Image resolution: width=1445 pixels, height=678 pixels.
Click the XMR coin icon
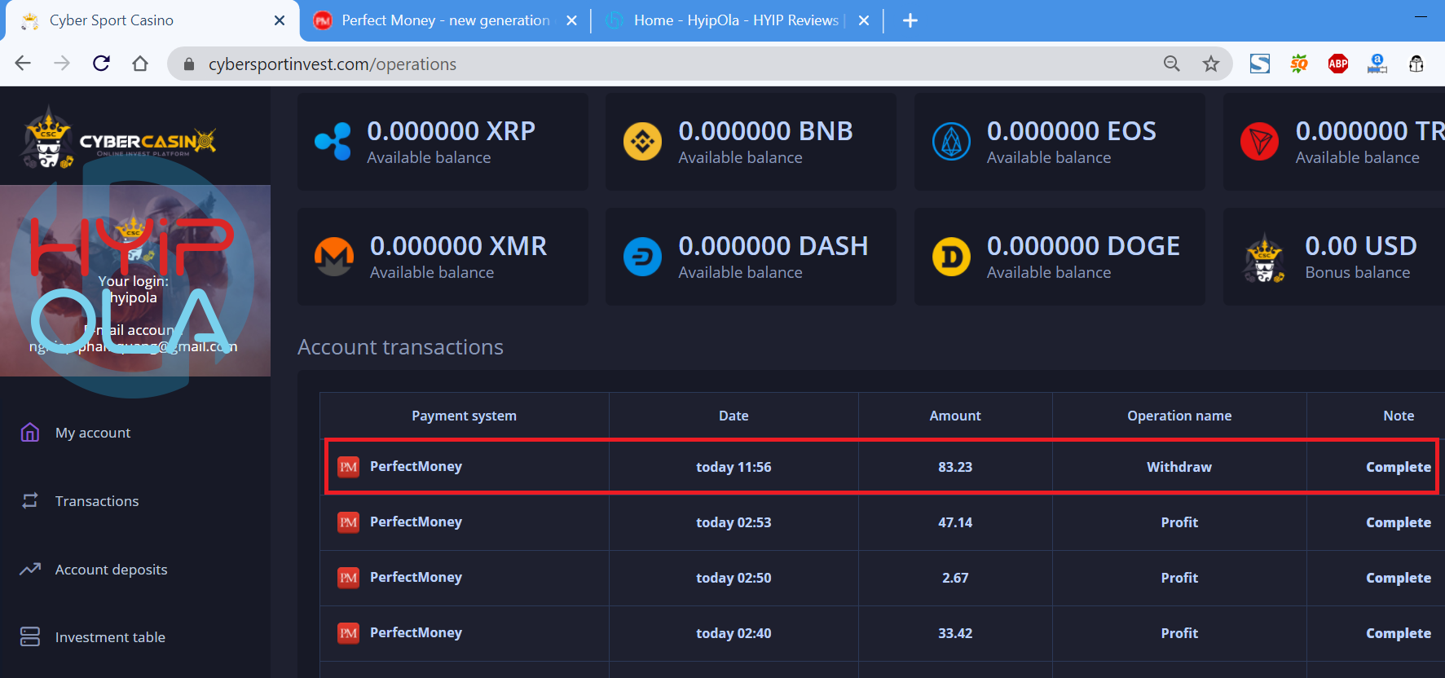(x=334, y=257)
